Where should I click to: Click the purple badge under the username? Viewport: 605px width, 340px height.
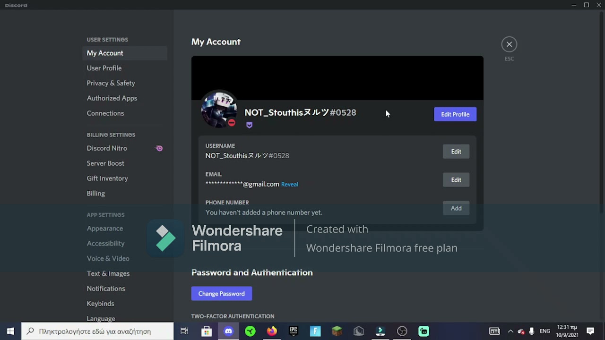pos(249,125)
